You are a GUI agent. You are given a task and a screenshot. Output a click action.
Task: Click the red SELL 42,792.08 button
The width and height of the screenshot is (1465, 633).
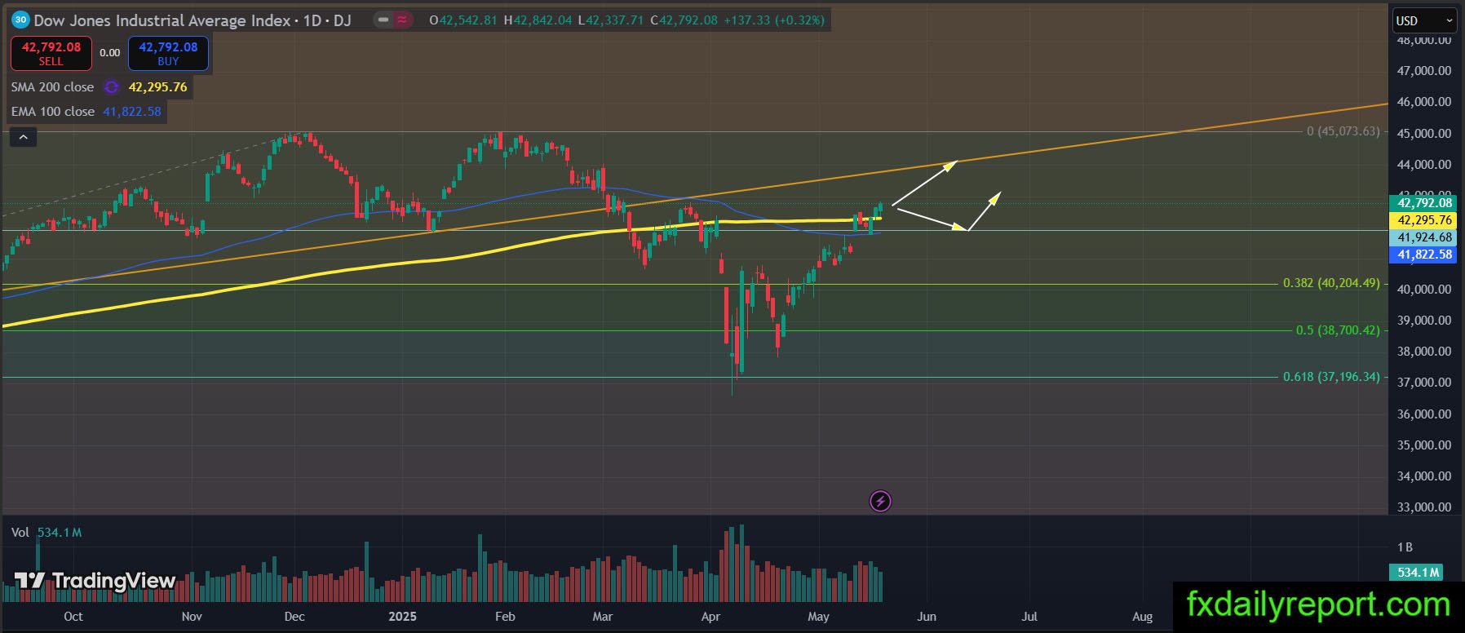51,53
